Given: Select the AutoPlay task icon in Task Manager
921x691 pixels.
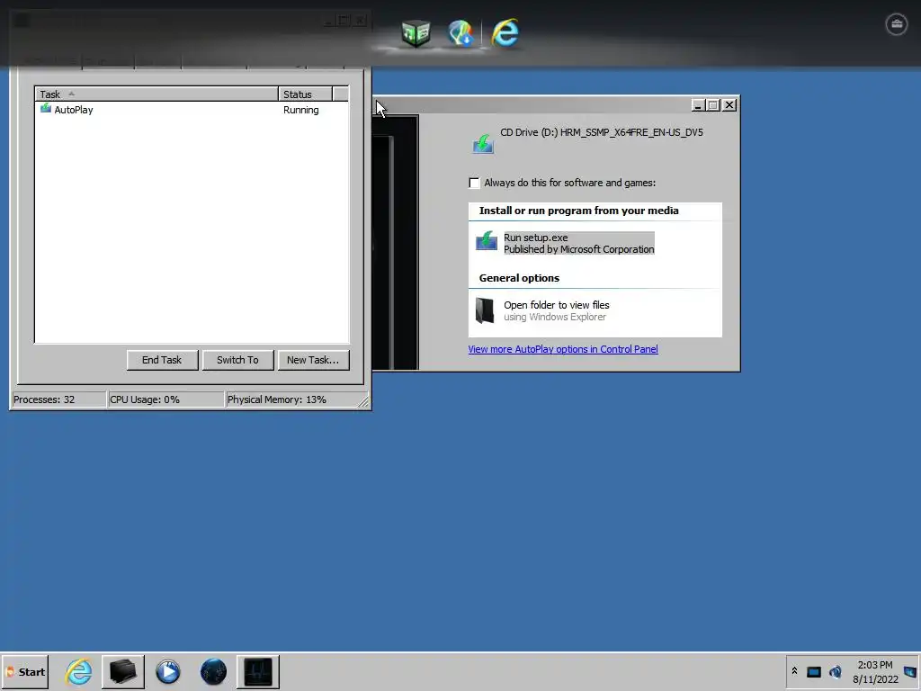Looking at the screenshot, I should click(x=46, y=109).
